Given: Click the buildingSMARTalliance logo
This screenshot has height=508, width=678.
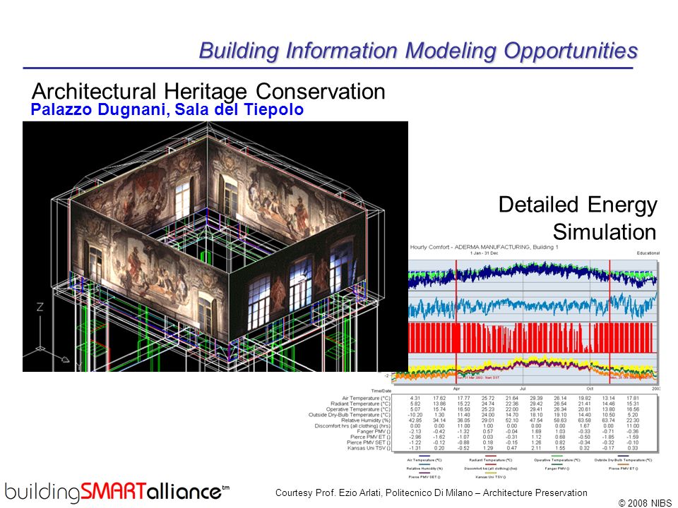Looking at the screenshot, I should pyautogui.click(x=117, y=491).
